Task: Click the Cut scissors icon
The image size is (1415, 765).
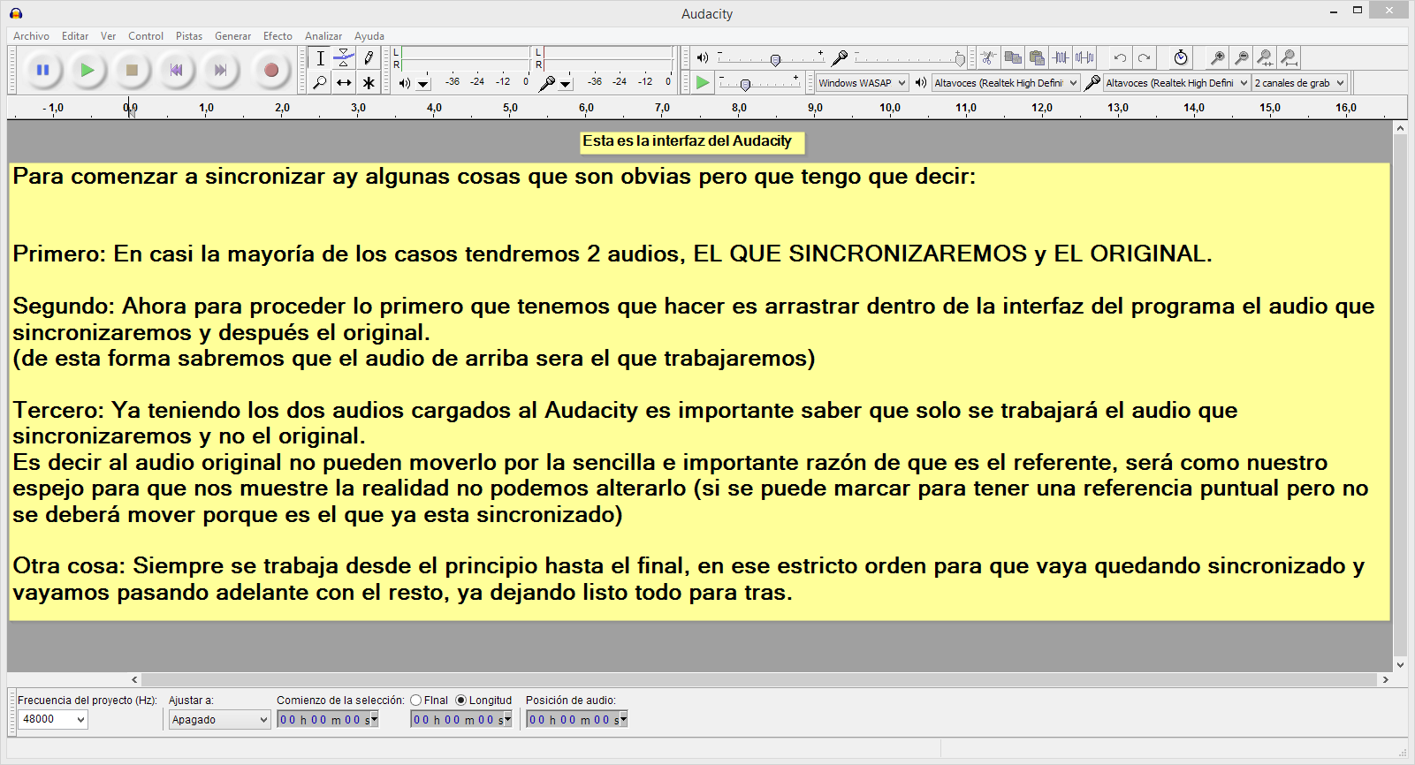Action: coord(989,57)
